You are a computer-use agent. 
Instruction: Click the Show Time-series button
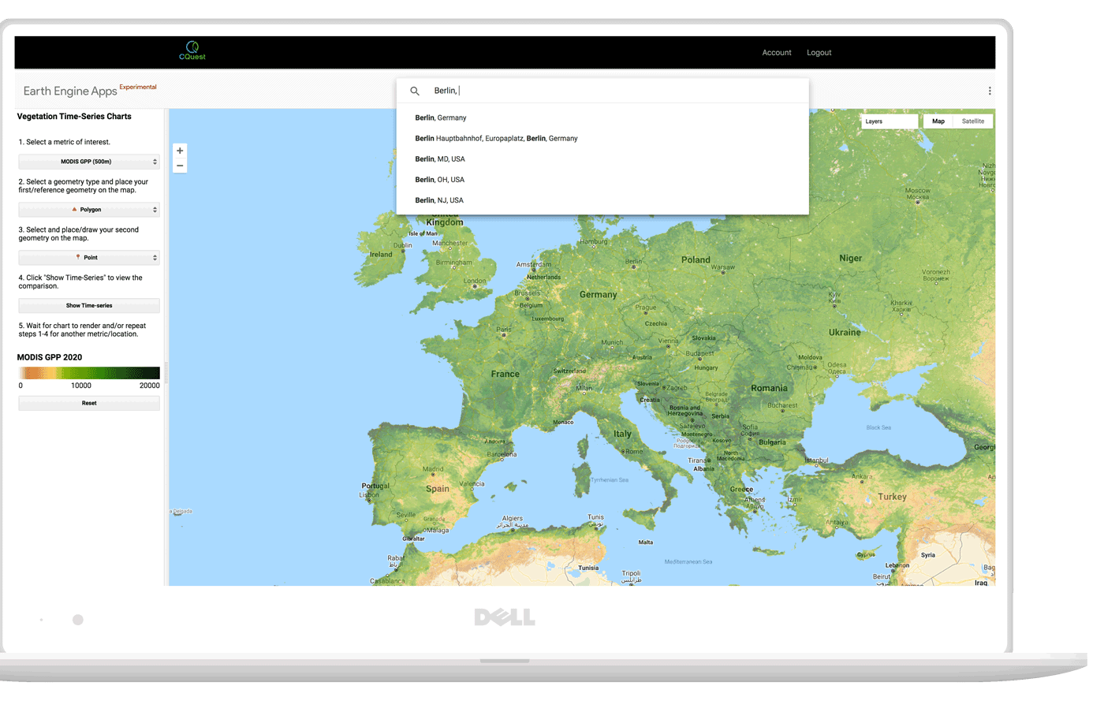click(89, 305)
